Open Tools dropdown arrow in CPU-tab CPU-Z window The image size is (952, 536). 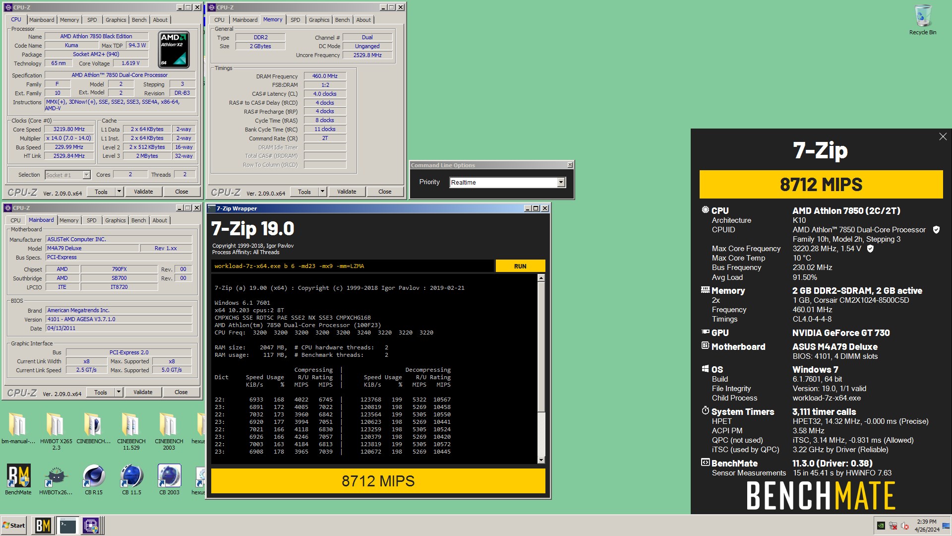tap(119, 192)
